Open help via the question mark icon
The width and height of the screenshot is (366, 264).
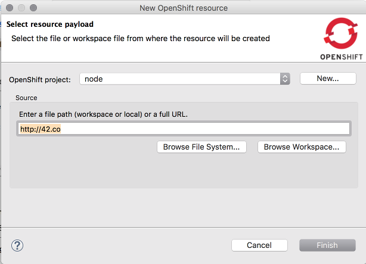[x=17, y=245]
